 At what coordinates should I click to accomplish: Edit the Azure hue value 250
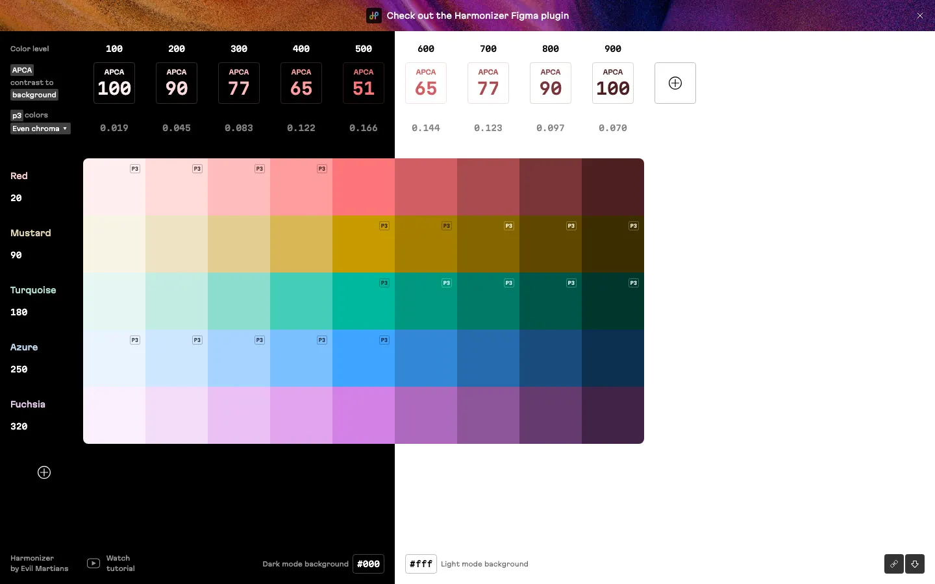pyautogui.click(x=19, y=369)
